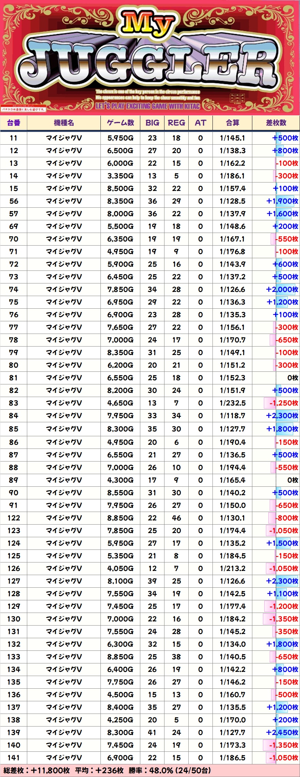The height and width of the screenshot is (777, 300).
Task: Click the 8,850G game count for machine 122
Action: 120,518
